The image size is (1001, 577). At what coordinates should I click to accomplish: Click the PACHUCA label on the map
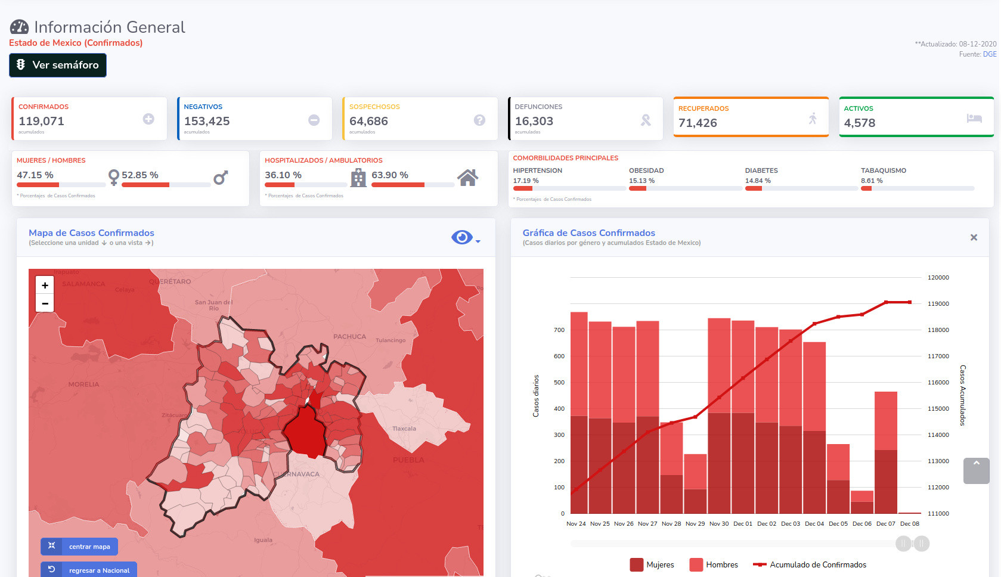[350, 337]
